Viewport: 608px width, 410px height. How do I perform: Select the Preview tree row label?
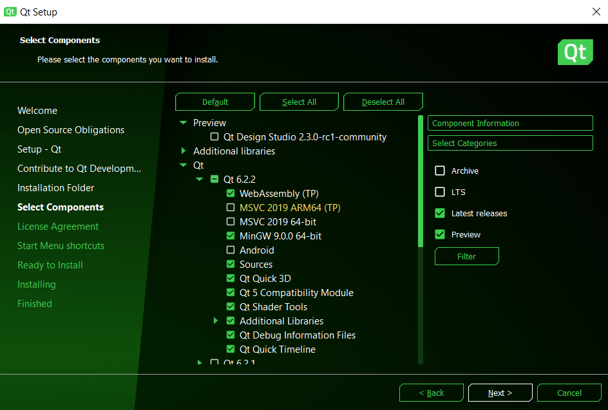(209, 123)
